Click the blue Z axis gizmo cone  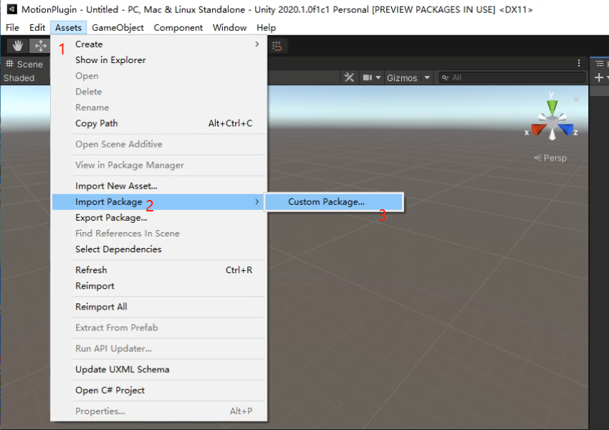(566, 130)
